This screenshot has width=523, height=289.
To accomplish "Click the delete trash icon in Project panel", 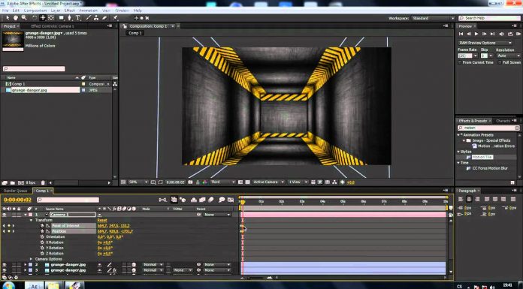I will pos(43,182).
